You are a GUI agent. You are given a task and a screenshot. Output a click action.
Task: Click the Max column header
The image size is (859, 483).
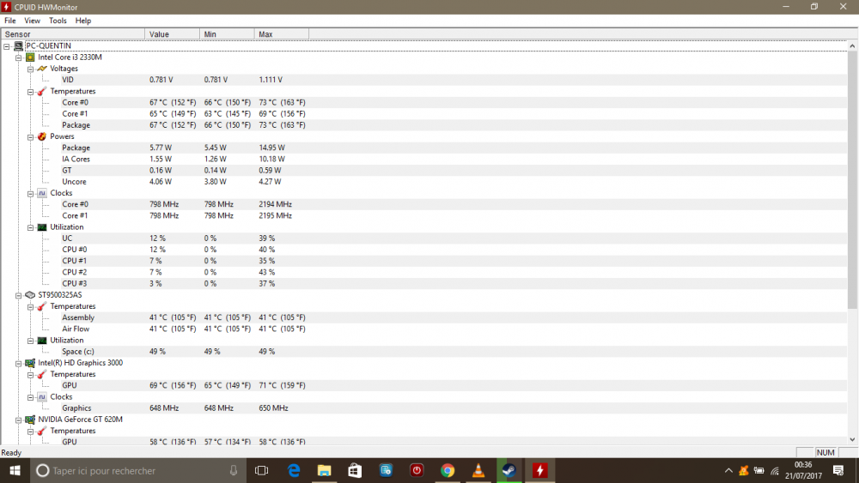(x=281, y=34)
